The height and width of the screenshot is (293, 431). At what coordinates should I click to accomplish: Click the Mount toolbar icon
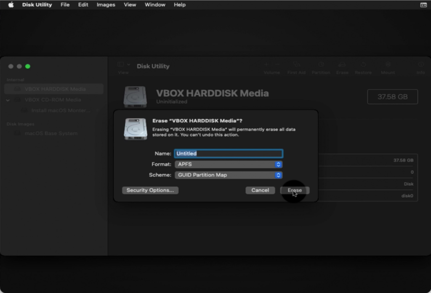[x=388, y=64]
